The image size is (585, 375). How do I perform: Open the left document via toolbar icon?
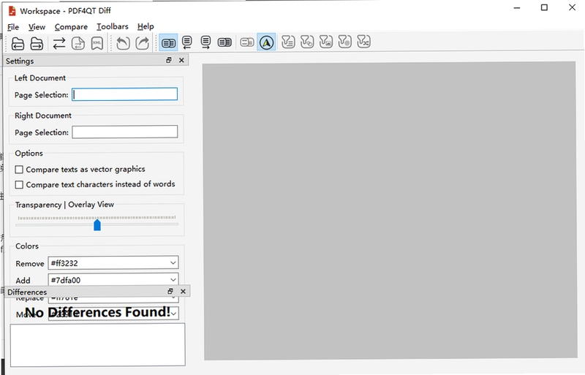(18, 43)
